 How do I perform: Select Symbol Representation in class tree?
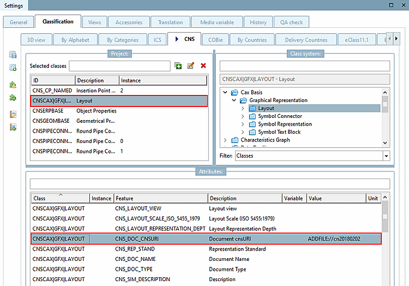tap(285, 124)
